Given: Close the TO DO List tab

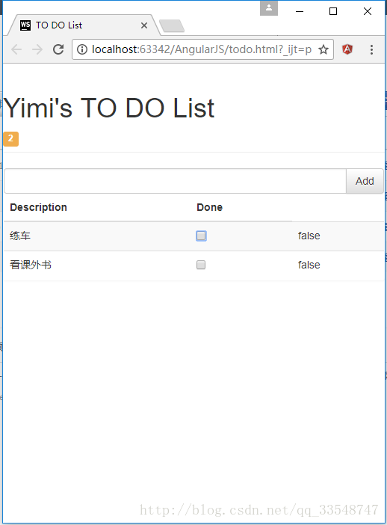Looking at the screenshot, I should (144, 25).
